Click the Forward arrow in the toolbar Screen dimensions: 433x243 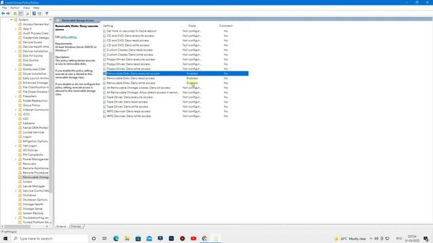8,13
